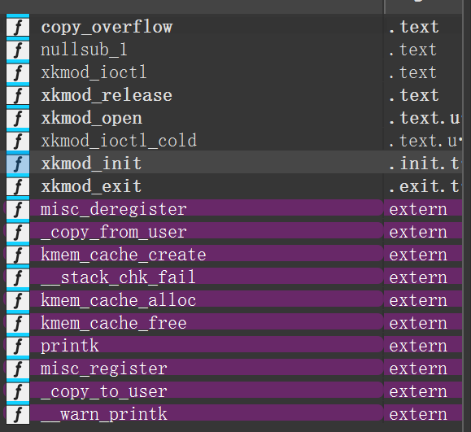Click the __stack_chk_fail function name
This screenshot has height=432, width=471.
pyautogui.click(x=118, y=277)
